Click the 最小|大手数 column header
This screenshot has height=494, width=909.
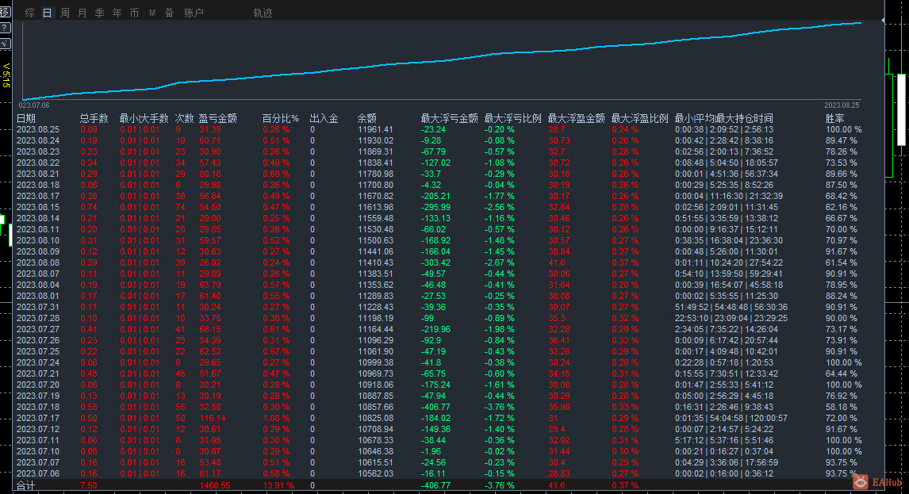point(144,118)
